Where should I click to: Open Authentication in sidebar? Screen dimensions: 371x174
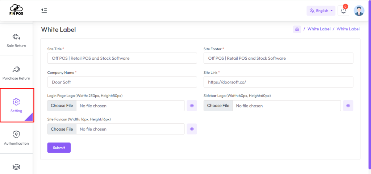click(x=16, y=138)
